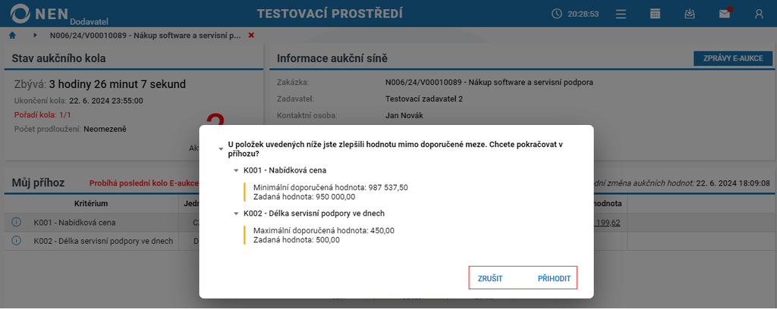Confirm bid with PŘIHODIT button
Viewport: 777px width, 309px height.
coord(554,279)
